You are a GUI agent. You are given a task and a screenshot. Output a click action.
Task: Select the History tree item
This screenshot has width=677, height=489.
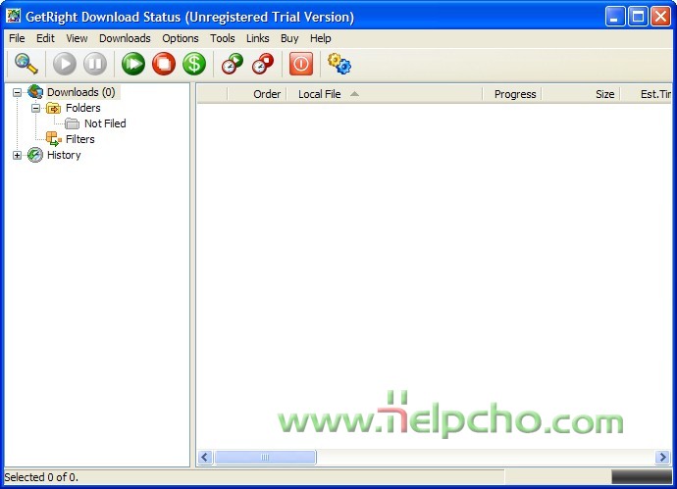[64, 155]
